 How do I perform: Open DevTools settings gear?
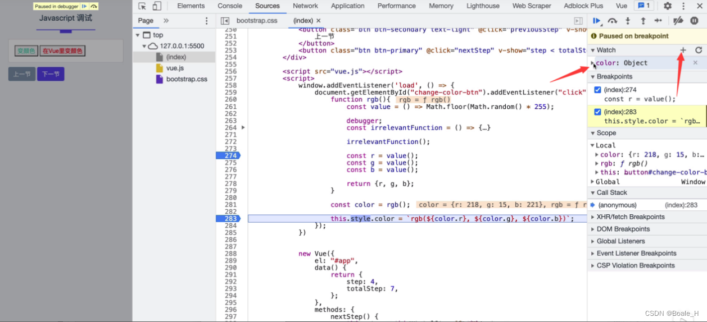(x=668, y=6)
